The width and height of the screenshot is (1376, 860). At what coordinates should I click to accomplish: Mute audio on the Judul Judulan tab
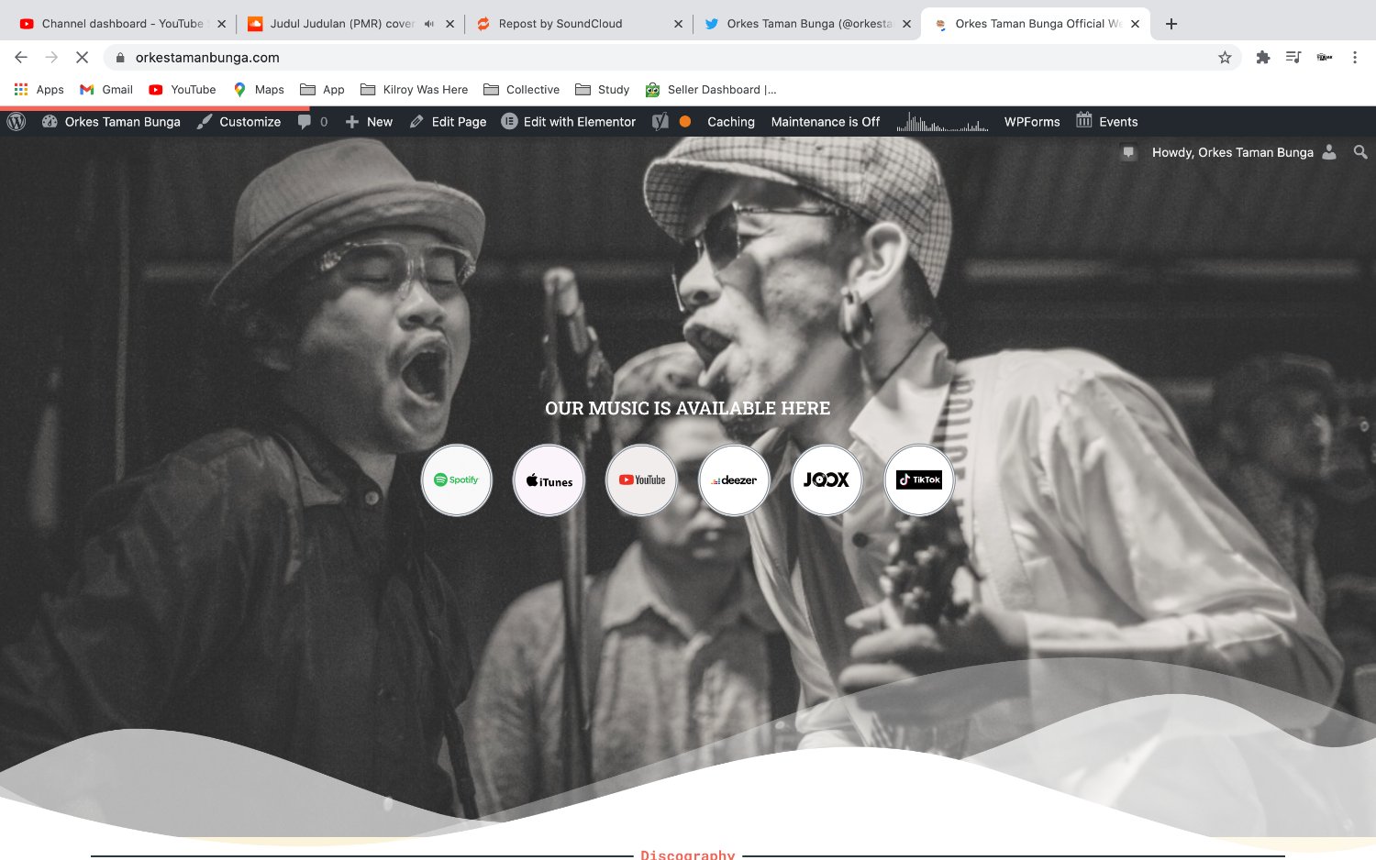point(429,24)
